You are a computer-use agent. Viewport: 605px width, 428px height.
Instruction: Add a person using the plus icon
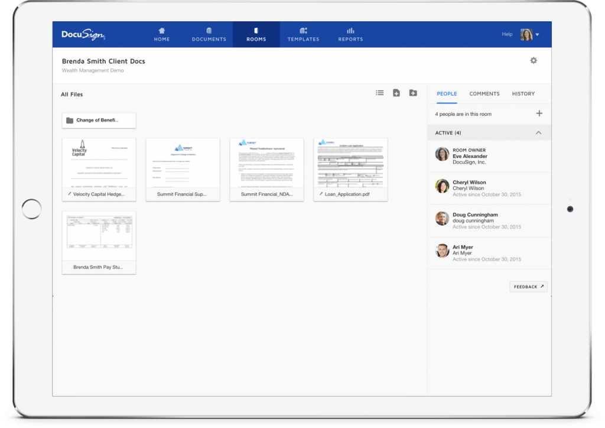[539, 112]
